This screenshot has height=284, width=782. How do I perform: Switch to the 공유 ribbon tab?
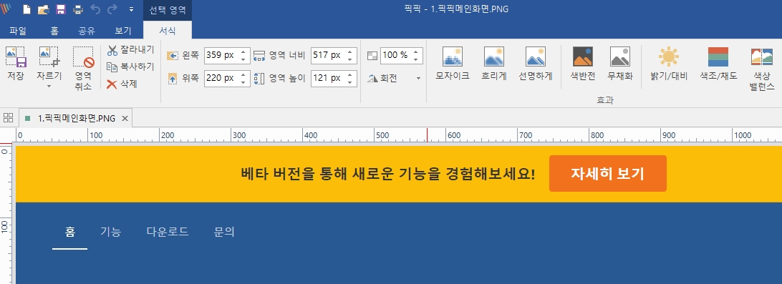(x=87, y=30)
